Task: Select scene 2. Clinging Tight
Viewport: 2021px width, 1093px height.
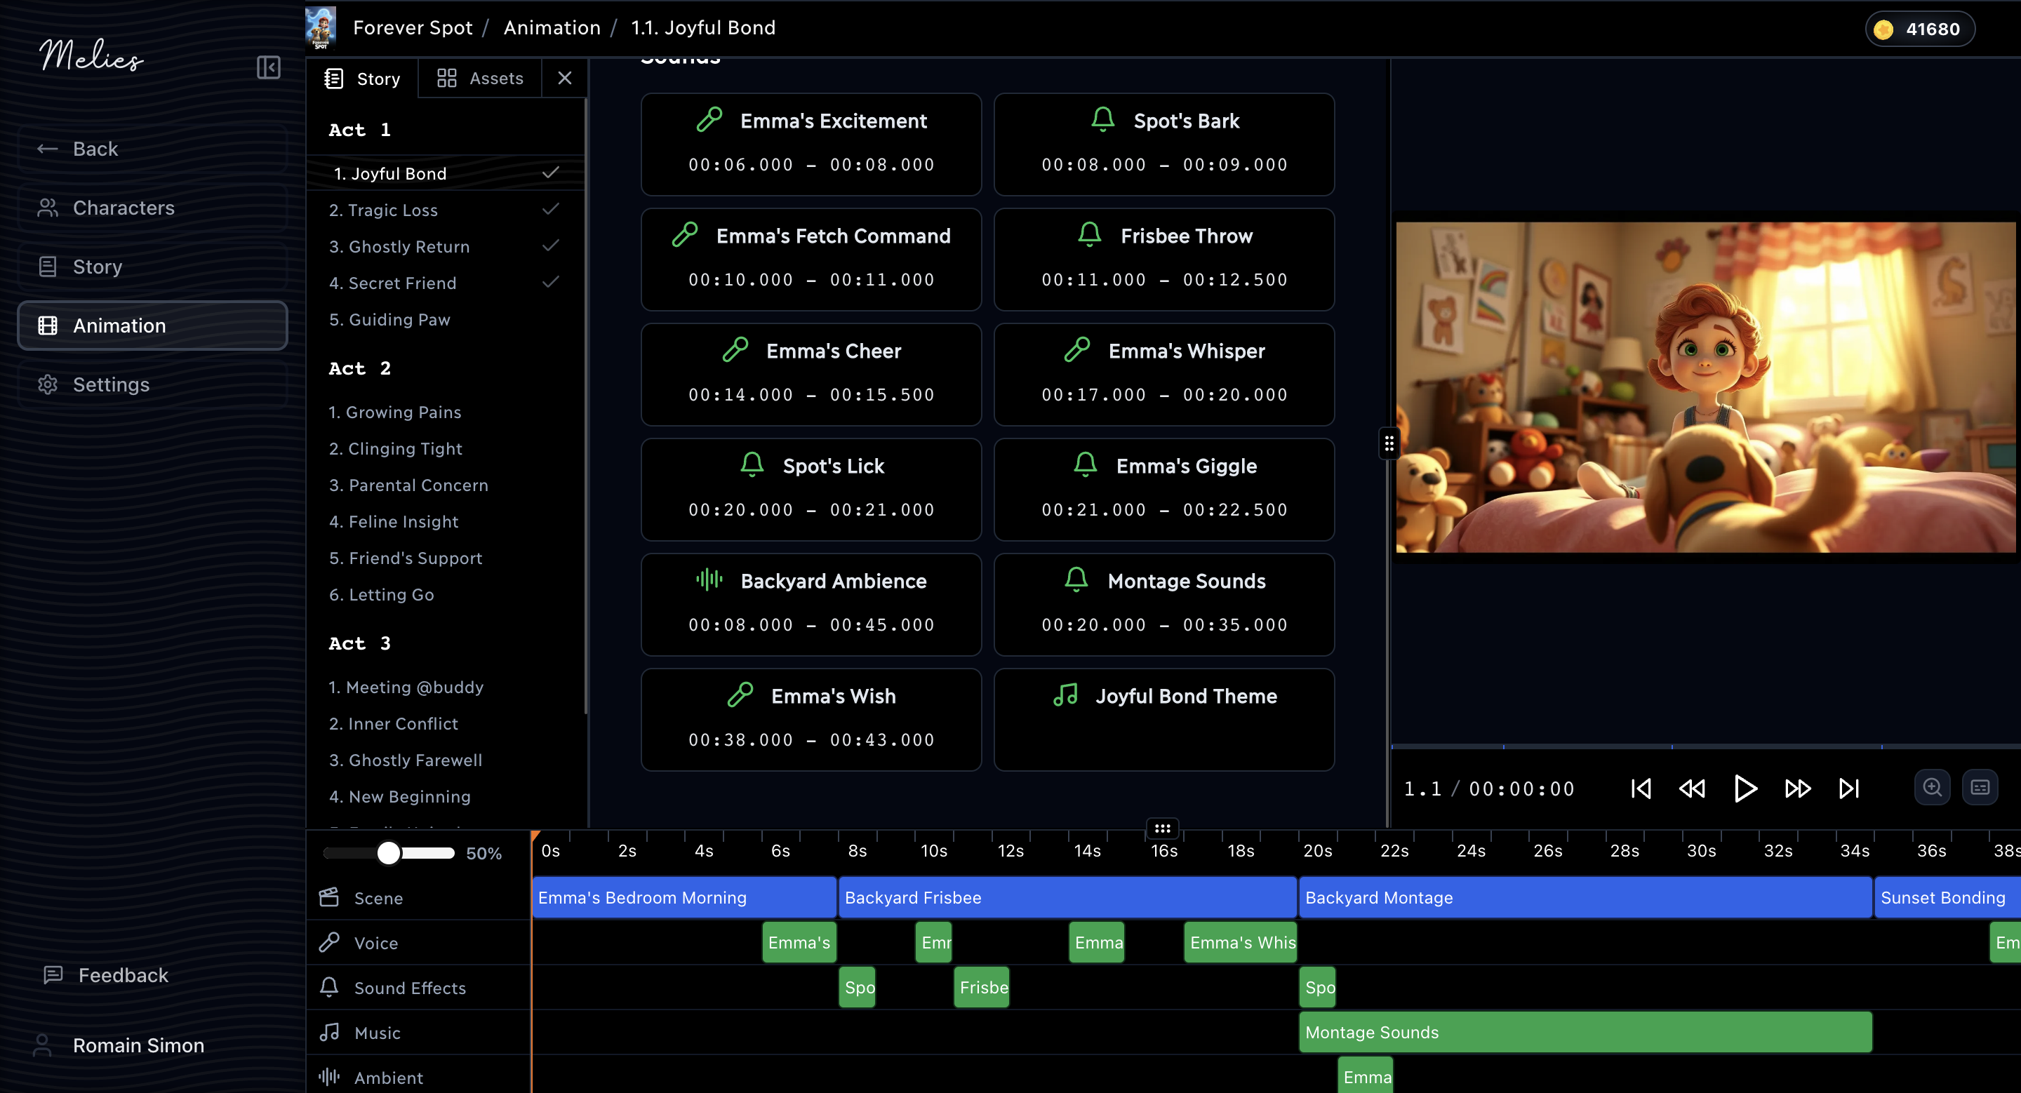Action: pos(446,448)
